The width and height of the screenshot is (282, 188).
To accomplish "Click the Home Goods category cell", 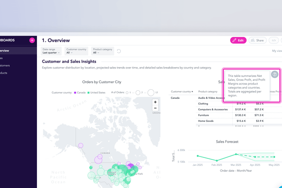I will click(206, 121).
